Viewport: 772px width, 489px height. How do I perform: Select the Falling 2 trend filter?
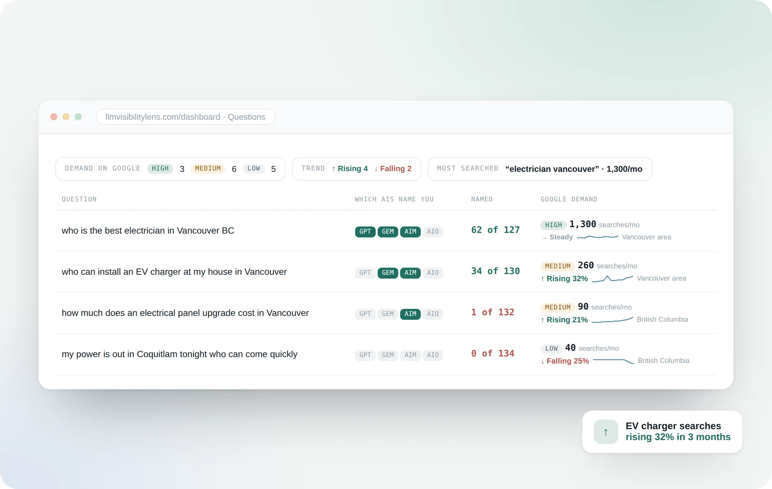[393, 169]
